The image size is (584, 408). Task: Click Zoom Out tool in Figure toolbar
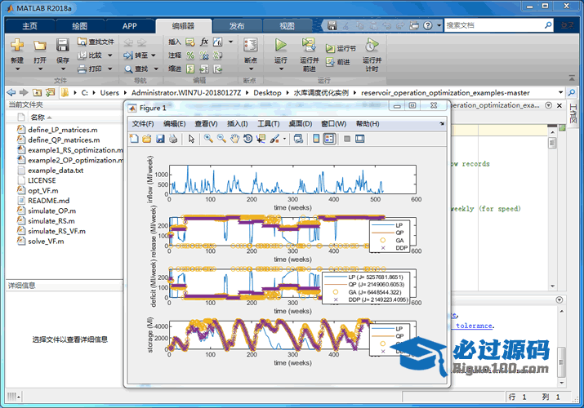[x=221, y=139]
